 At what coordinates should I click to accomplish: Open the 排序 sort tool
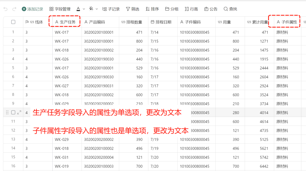tap(152, 9)
